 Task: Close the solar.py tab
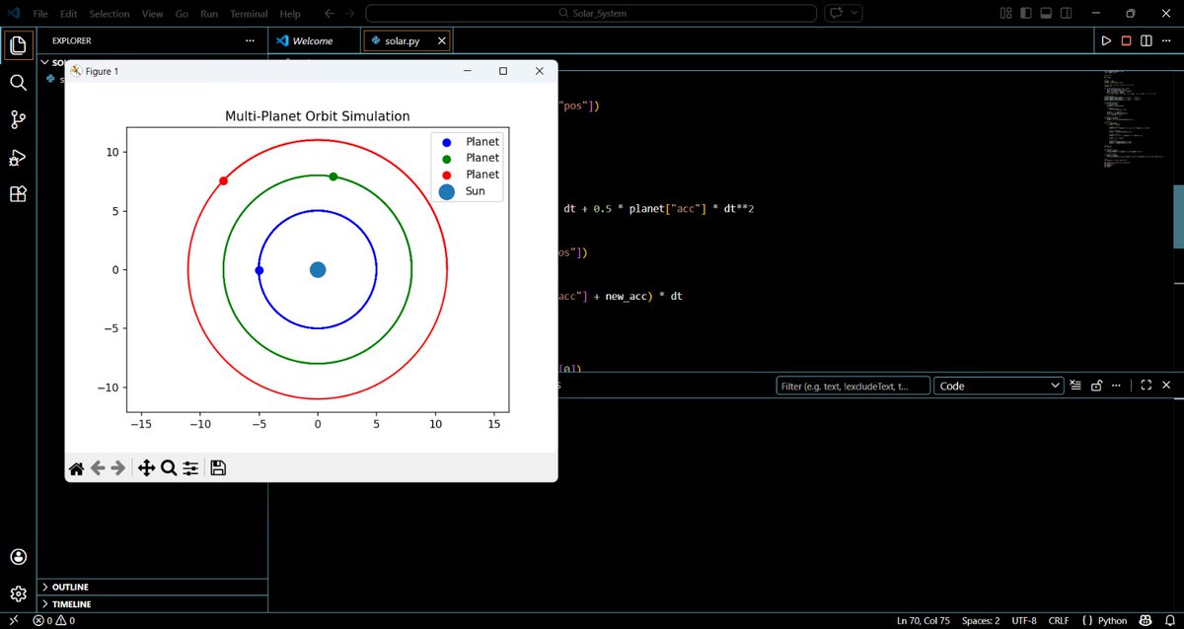point(442,41)
